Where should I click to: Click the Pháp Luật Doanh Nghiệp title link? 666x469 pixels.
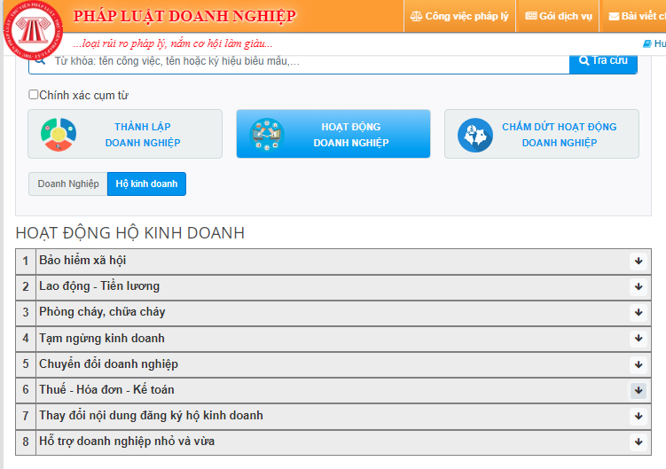pyautogui.click(x=184, y=16)
